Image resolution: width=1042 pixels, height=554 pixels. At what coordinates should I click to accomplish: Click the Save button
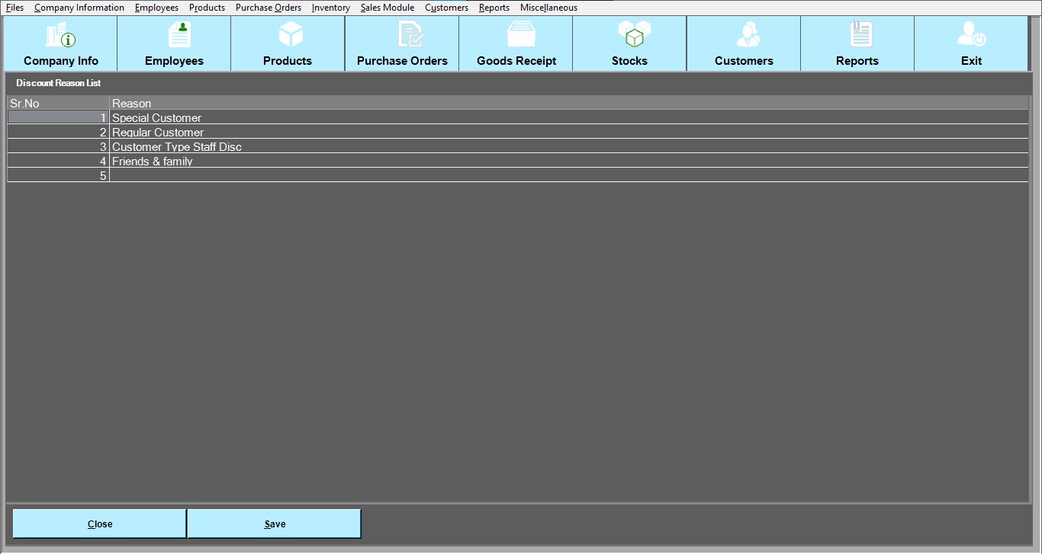pos(275,524)
